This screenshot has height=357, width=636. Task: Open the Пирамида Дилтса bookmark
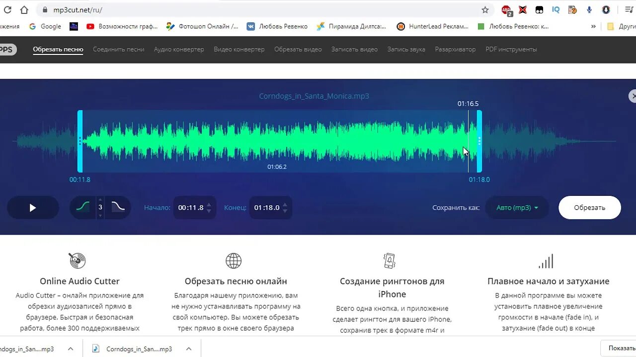[352, 26]
